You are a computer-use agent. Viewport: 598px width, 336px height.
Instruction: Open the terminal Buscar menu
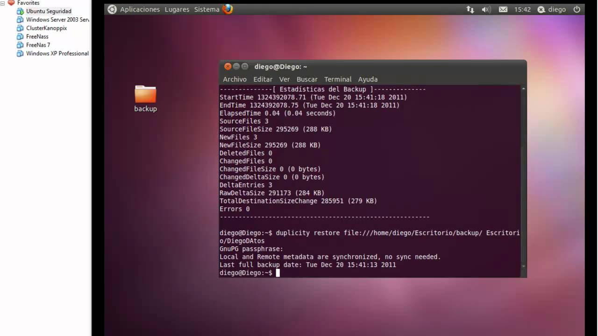307,79
